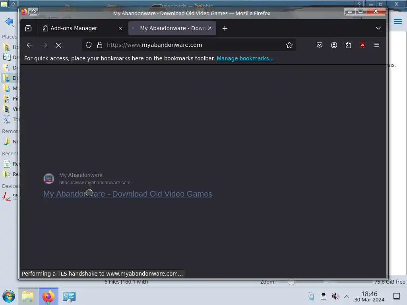Screen dimensions: 407x305
Task: Open the Manage bookmarks link
Action: [245, 59]
